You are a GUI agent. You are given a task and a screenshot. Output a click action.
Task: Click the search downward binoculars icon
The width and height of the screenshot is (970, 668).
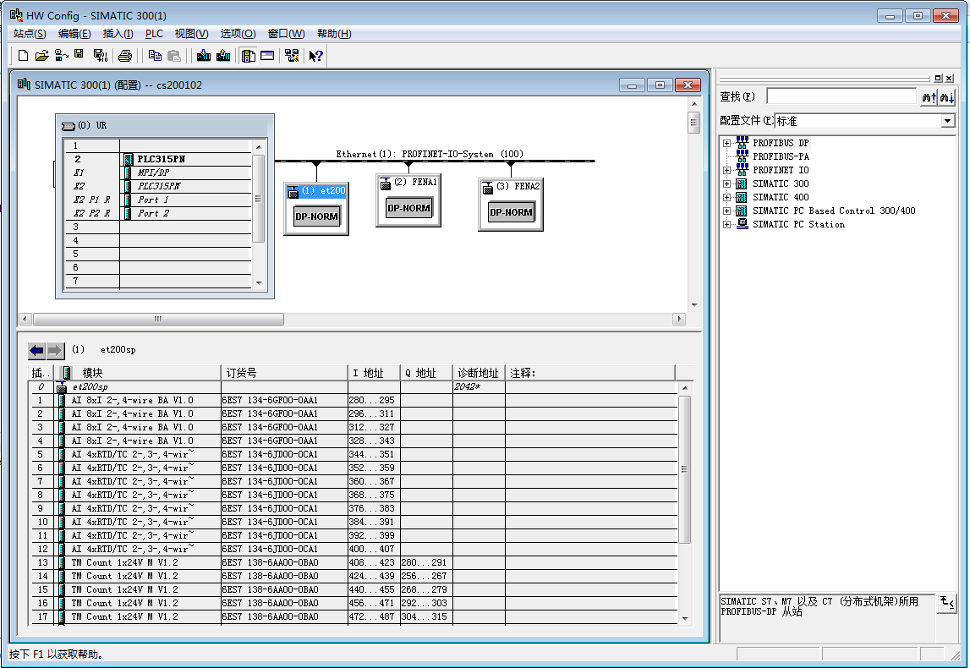[947, 97]
